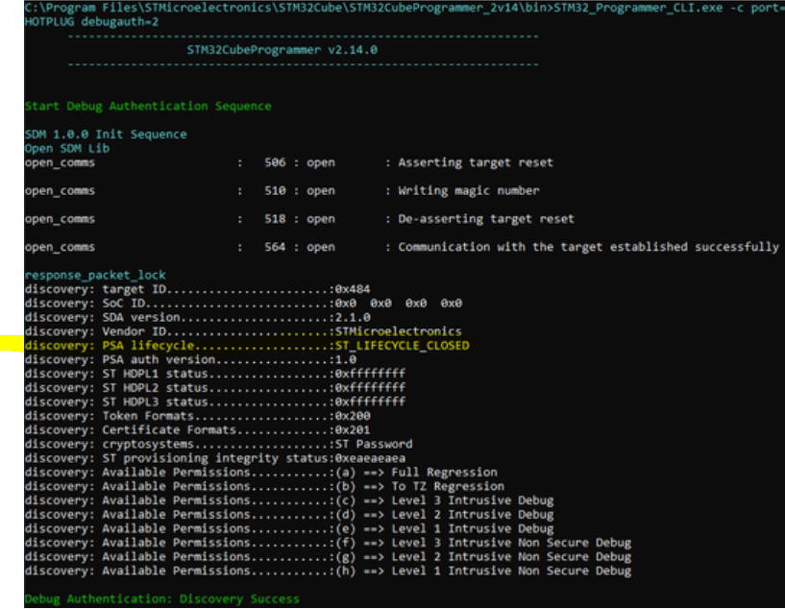
Task: Click '(f) Level 3 Intrusive Non Secure Debug'
Action: [x=483, y=543]
